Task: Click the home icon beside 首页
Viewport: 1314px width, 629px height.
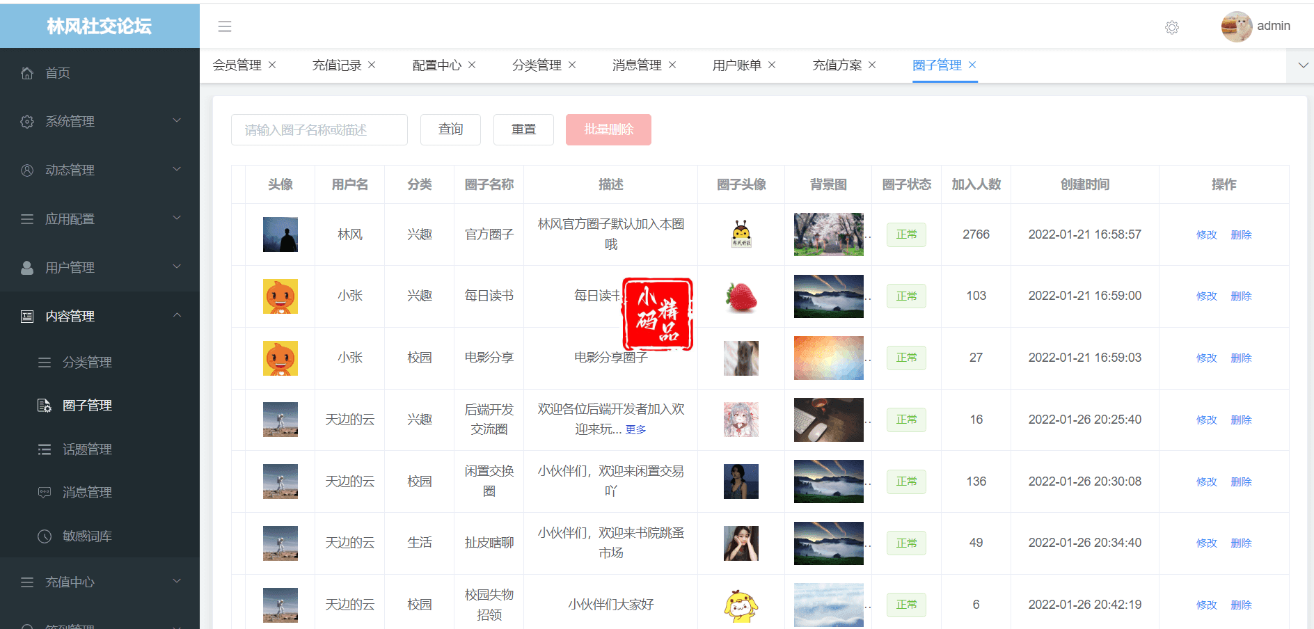Action: [x=27, y=73]
